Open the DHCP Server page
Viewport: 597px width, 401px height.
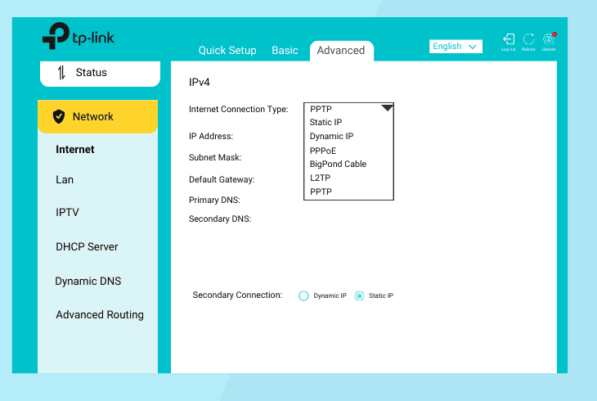[x=87, y=247]
